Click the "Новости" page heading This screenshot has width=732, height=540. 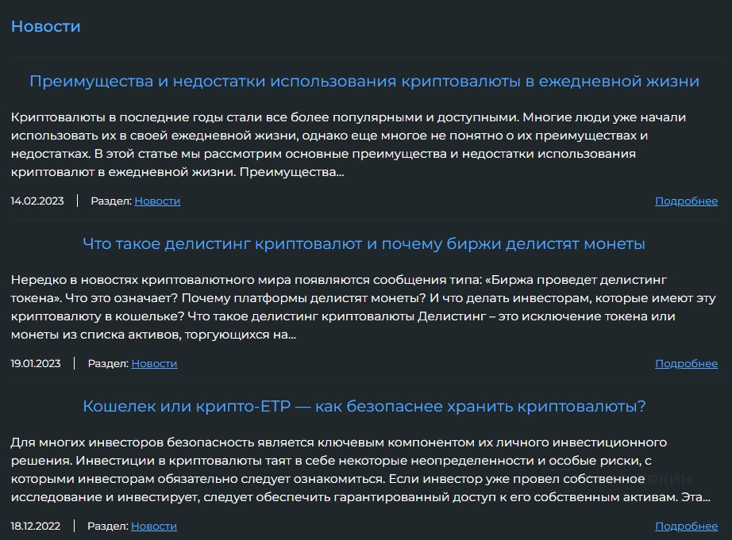[x=45, y=26]
